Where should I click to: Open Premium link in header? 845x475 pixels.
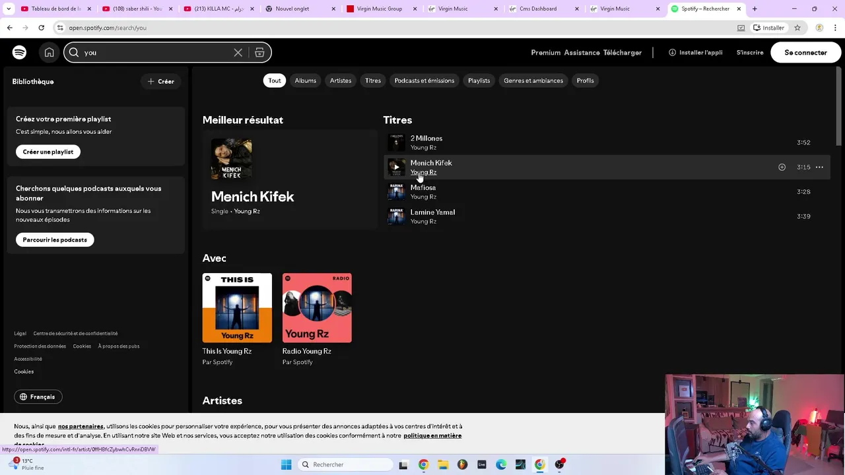pos(546,52)
